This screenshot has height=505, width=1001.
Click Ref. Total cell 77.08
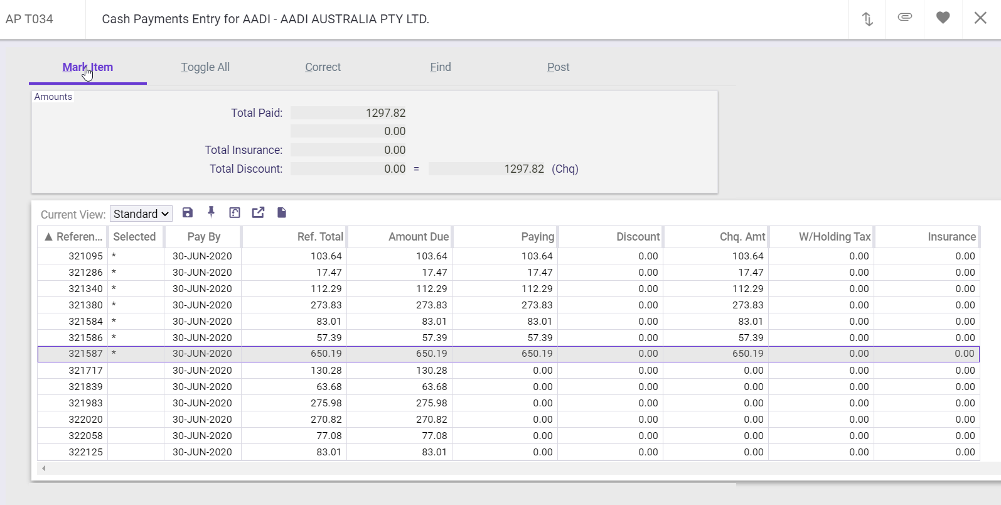point(294,436)
